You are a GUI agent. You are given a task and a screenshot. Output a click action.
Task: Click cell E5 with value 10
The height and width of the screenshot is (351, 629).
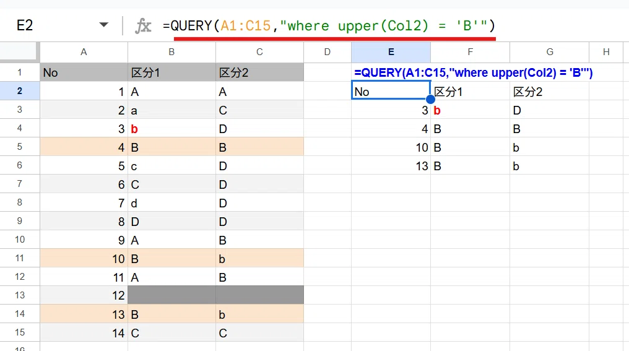[391, 147]
